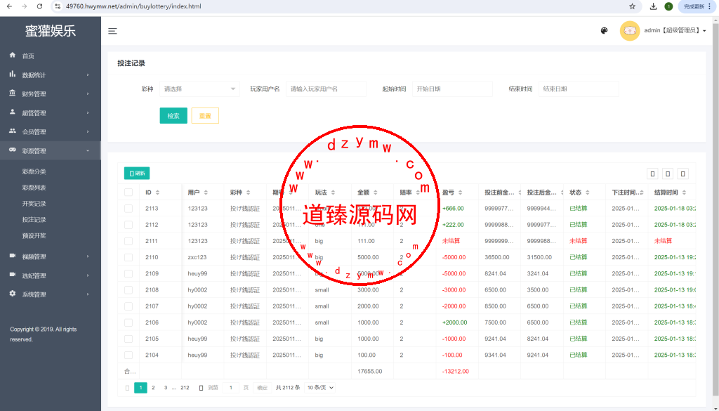Image resolution: width=719 pixels, height=411 pixels.
Task: Click the browser back arrow
Action: coord(9,6)
